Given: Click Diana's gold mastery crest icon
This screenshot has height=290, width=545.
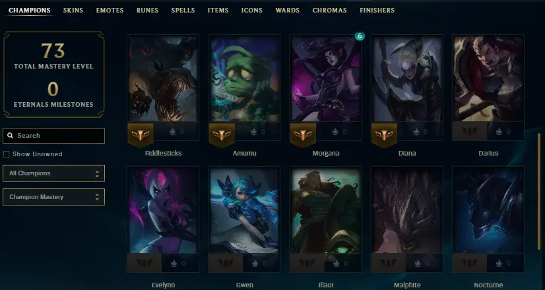Looking at the screenshot, I should click(x=385, y=134).
